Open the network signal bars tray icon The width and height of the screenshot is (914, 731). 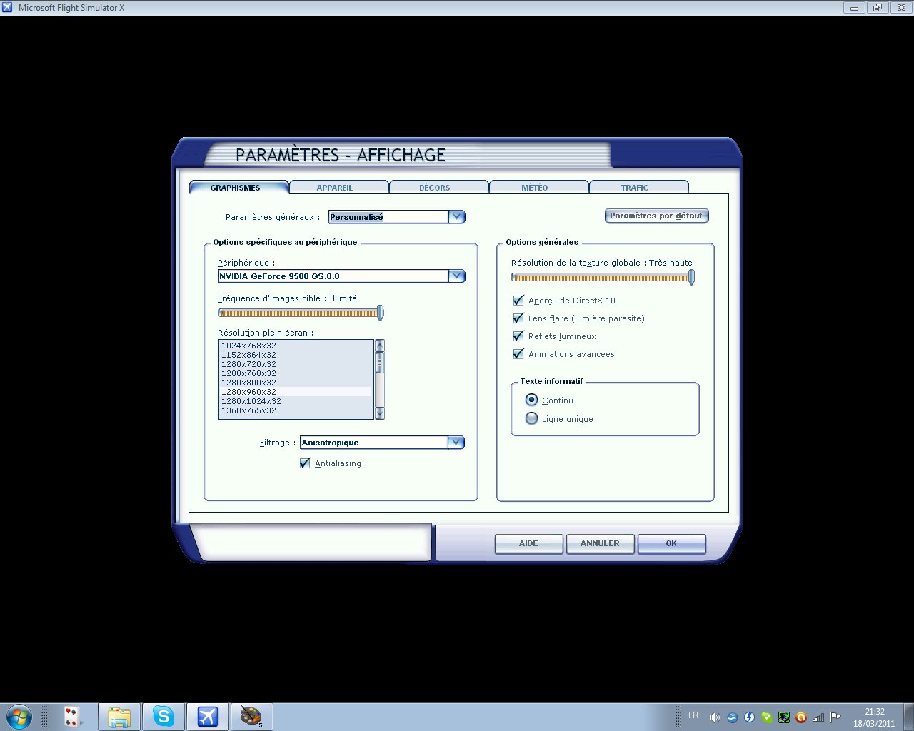point(818,717)
